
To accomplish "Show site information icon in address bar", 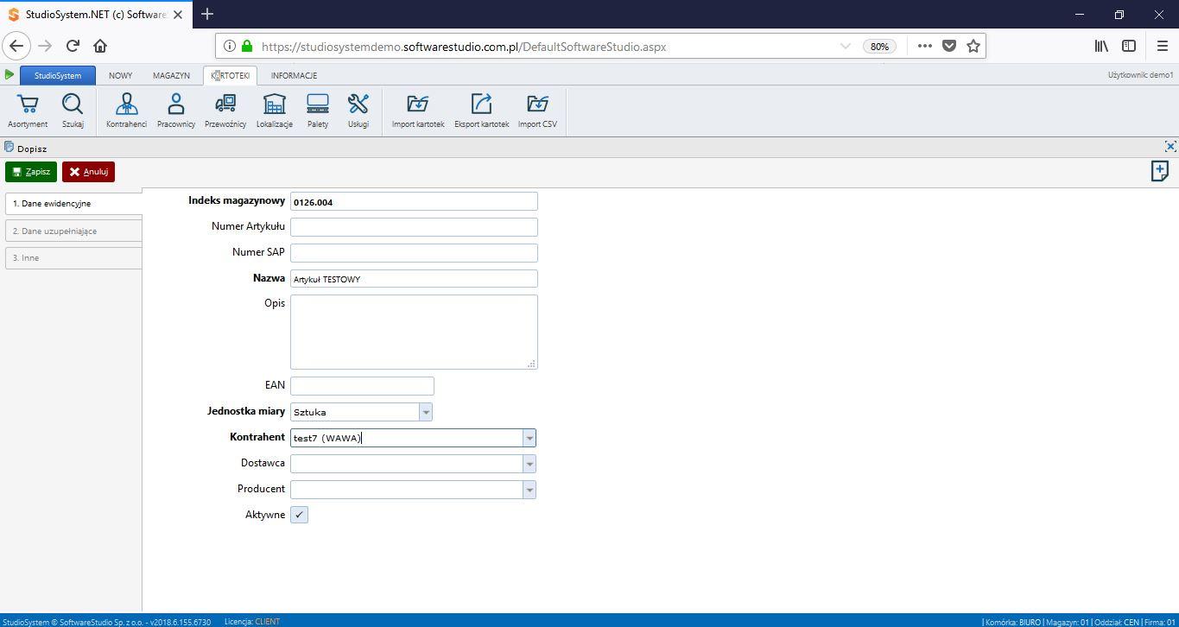I will point(229,47).
